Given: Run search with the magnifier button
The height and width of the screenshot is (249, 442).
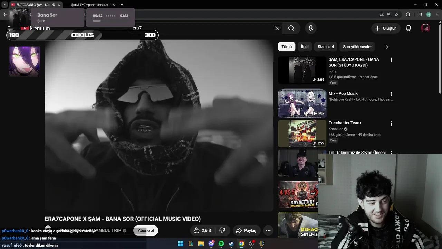Looking at the screenshot, I should point(291,28).
